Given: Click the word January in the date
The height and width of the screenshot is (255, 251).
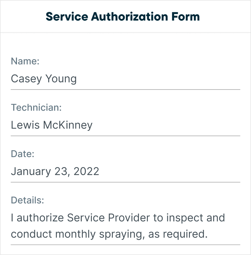Looking at the screenshot, I should coord(31,172).
